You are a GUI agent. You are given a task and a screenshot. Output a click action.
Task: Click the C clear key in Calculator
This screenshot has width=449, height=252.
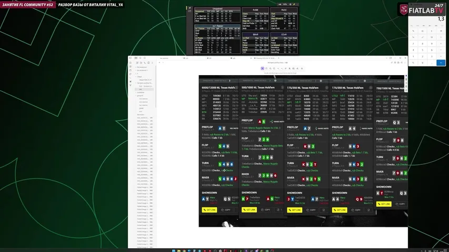[x=432, y=31]
